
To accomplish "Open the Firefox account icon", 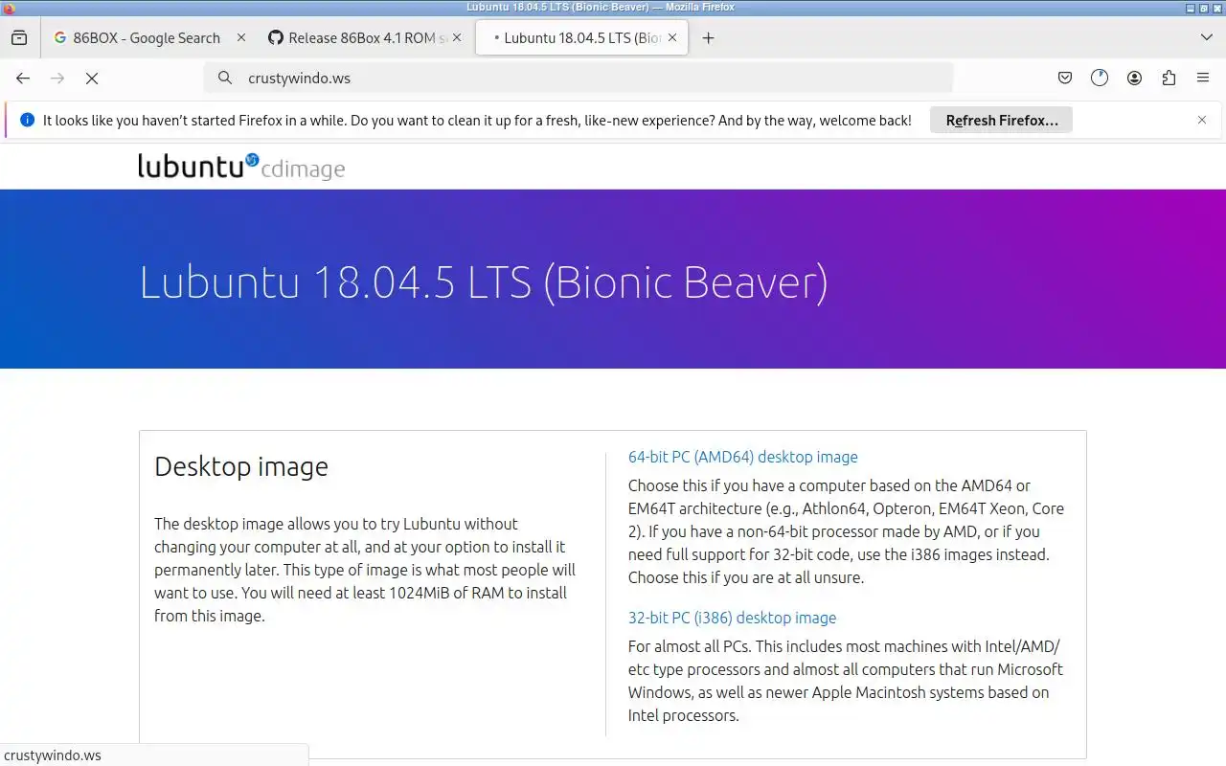I will 1134,79.
